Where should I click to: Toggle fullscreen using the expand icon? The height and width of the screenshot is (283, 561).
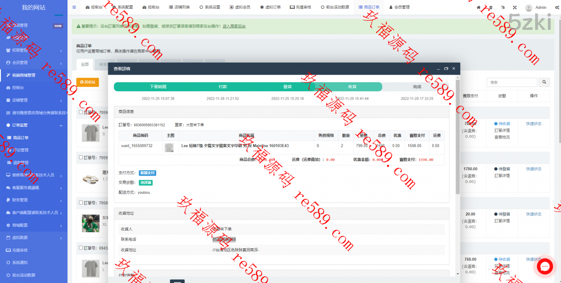coord(515,7)
